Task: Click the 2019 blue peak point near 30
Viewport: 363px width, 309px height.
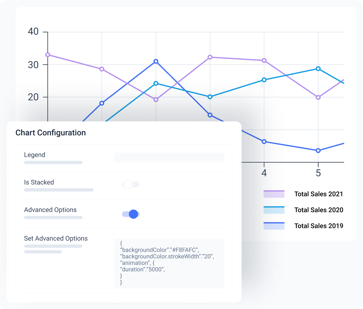Action: [156, 61]
